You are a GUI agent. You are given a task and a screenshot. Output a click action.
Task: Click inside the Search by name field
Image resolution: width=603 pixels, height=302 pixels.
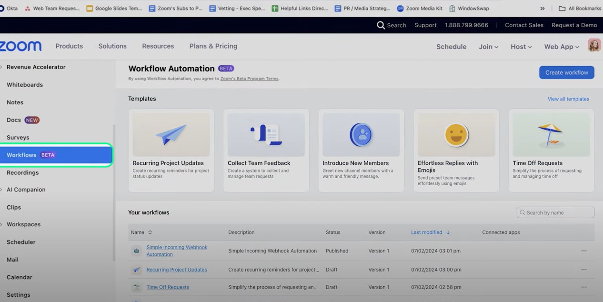(x=555, y=212)
